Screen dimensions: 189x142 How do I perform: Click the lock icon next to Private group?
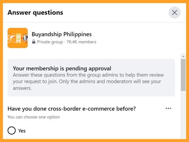[34, 42]
